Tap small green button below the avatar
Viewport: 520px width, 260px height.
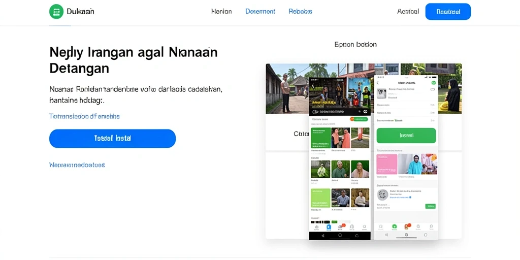coord(431,206)
